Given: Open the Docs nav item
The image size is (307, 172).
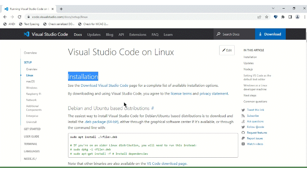Looking at the screenshot, I should (x=78, y=34).
